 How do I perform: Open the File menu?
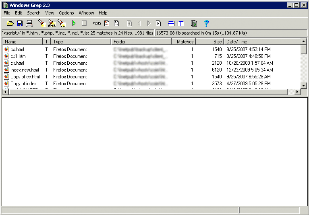click(x=7, y=13)
